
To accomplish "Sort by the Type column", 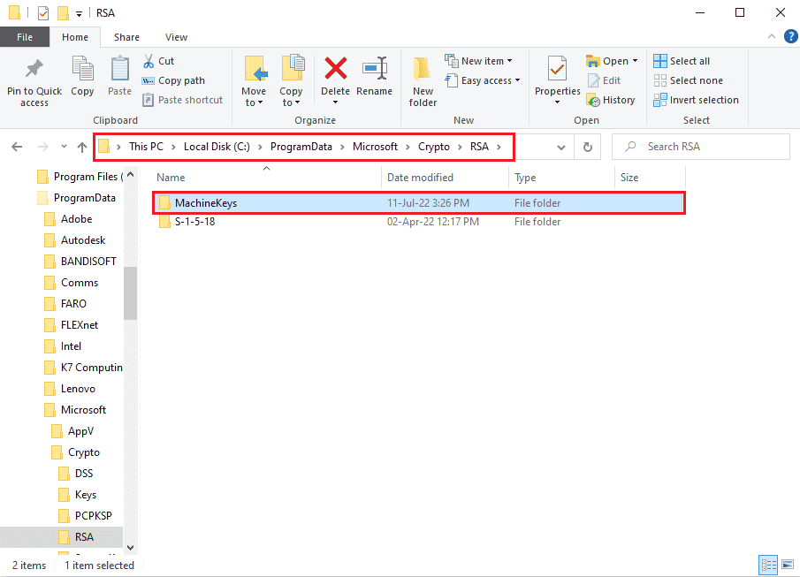I will 525,177.
